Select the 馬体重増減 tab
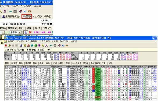The image size is (158, 101). [x=95, y=63]
